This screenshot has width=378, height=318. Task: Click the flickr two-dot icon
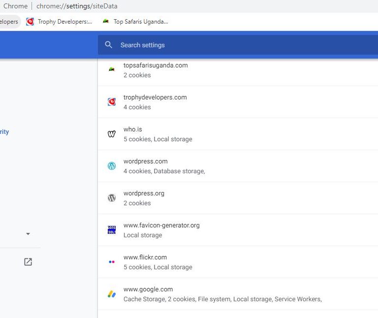112,262
